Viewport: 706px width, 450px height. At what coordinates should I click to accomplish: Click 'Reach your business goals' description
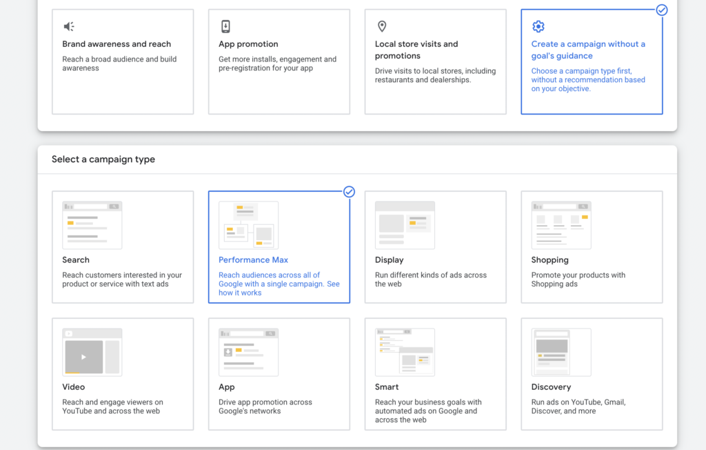428,411
